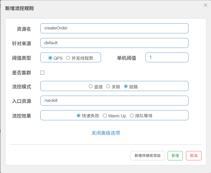Collapse options via 关闭高级选项 link

(x=106, y=133)
